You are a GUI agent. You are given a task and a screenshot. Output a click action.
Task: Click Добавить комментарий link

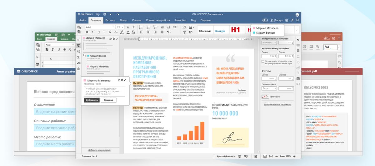(x=99, y=150)
